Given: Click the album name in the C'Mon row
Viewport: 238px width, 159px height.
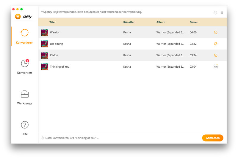Looking at the screenshot, I should 170,55.
